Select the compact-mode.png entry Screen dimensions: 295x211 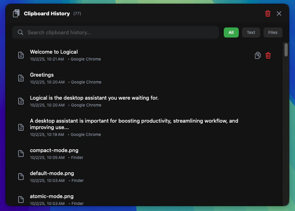(x=145, y=153)
